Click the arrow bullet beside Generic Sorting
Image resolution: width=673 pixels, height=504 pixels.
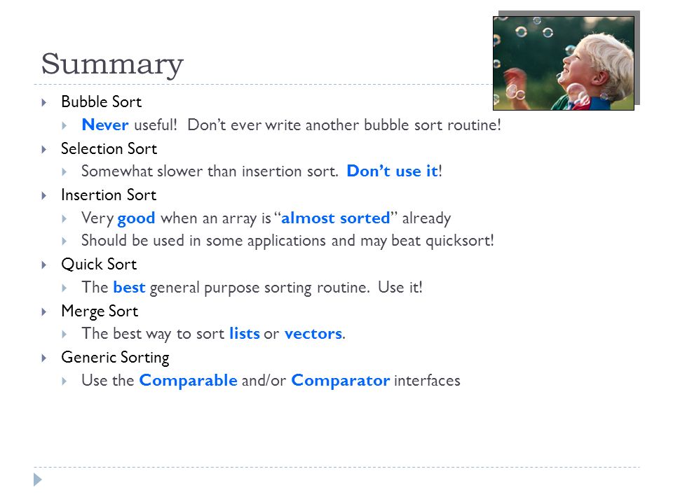[x=43, y=358]
